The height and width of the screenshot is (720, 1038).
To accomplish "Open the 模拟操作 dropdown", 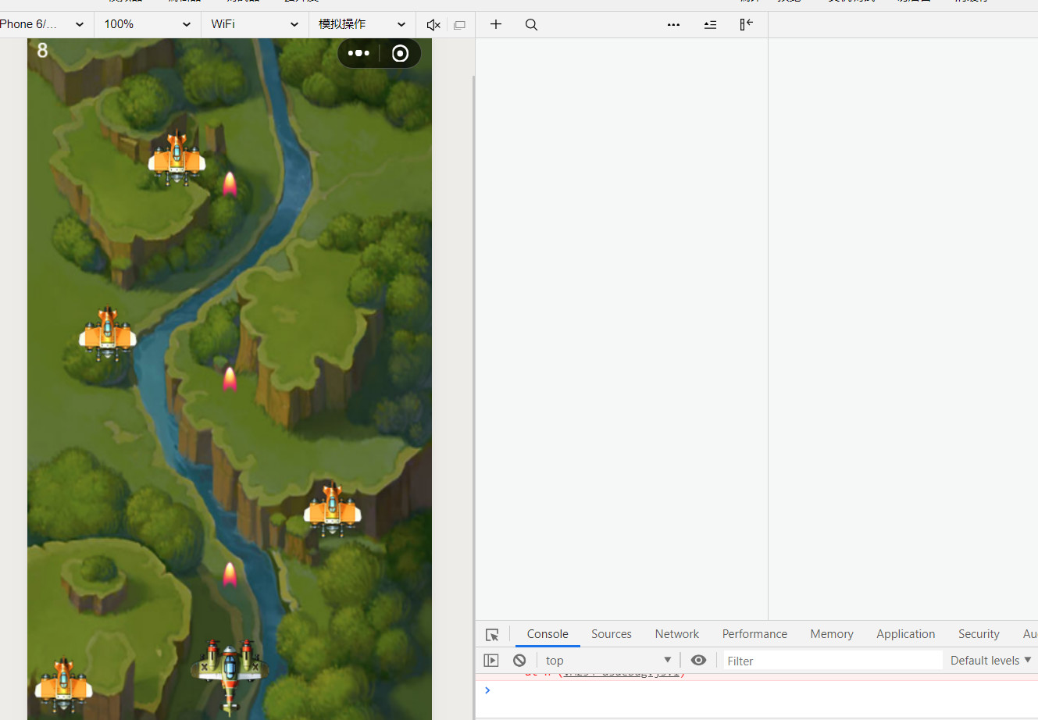I will (362, 24).
